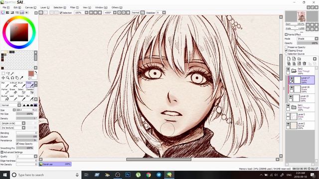Open the Window menu

click(x=101, y=7)
